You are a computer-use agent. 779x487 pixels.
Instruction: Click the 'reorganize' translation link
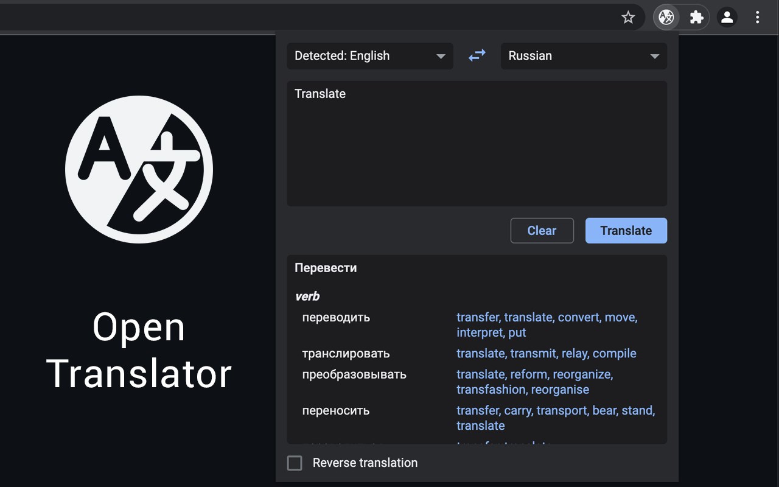tap(582, 374)
